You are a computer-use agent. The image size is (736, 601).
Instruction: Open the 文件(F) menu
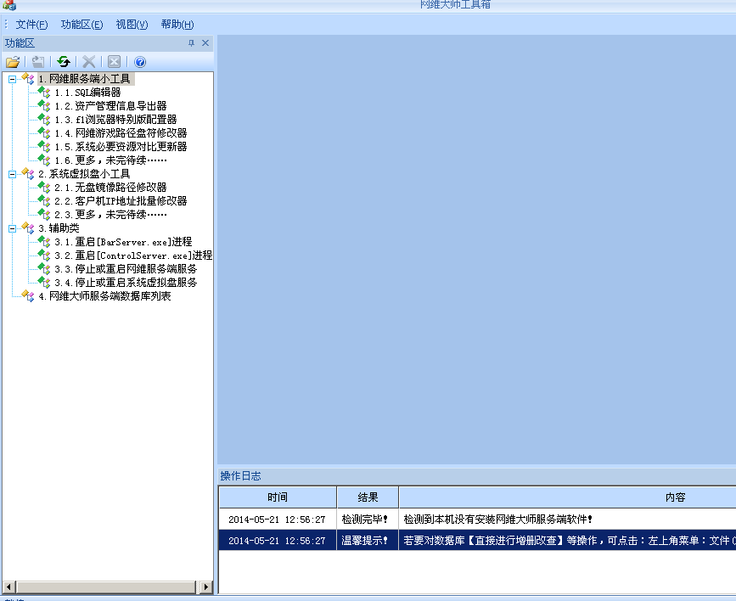tap(31, 25)
